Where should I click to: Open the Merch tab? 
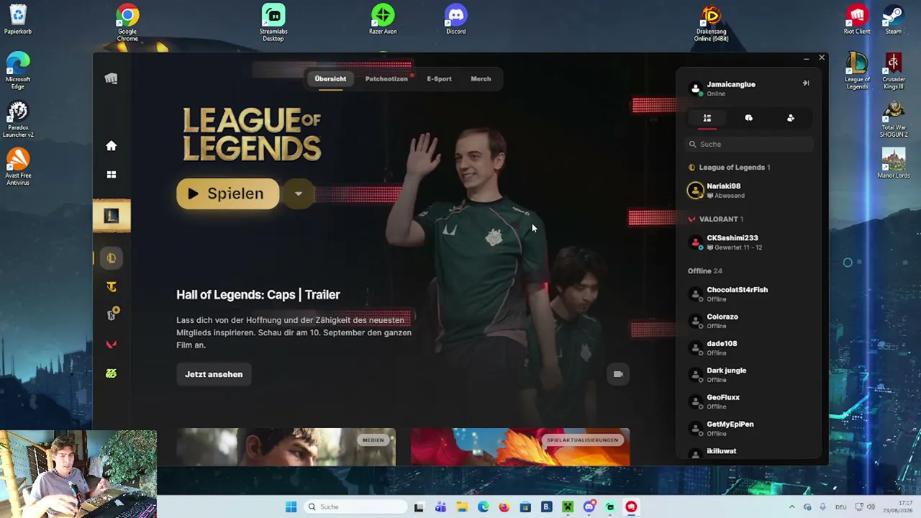pyautogui.click(x=481, y=78)
